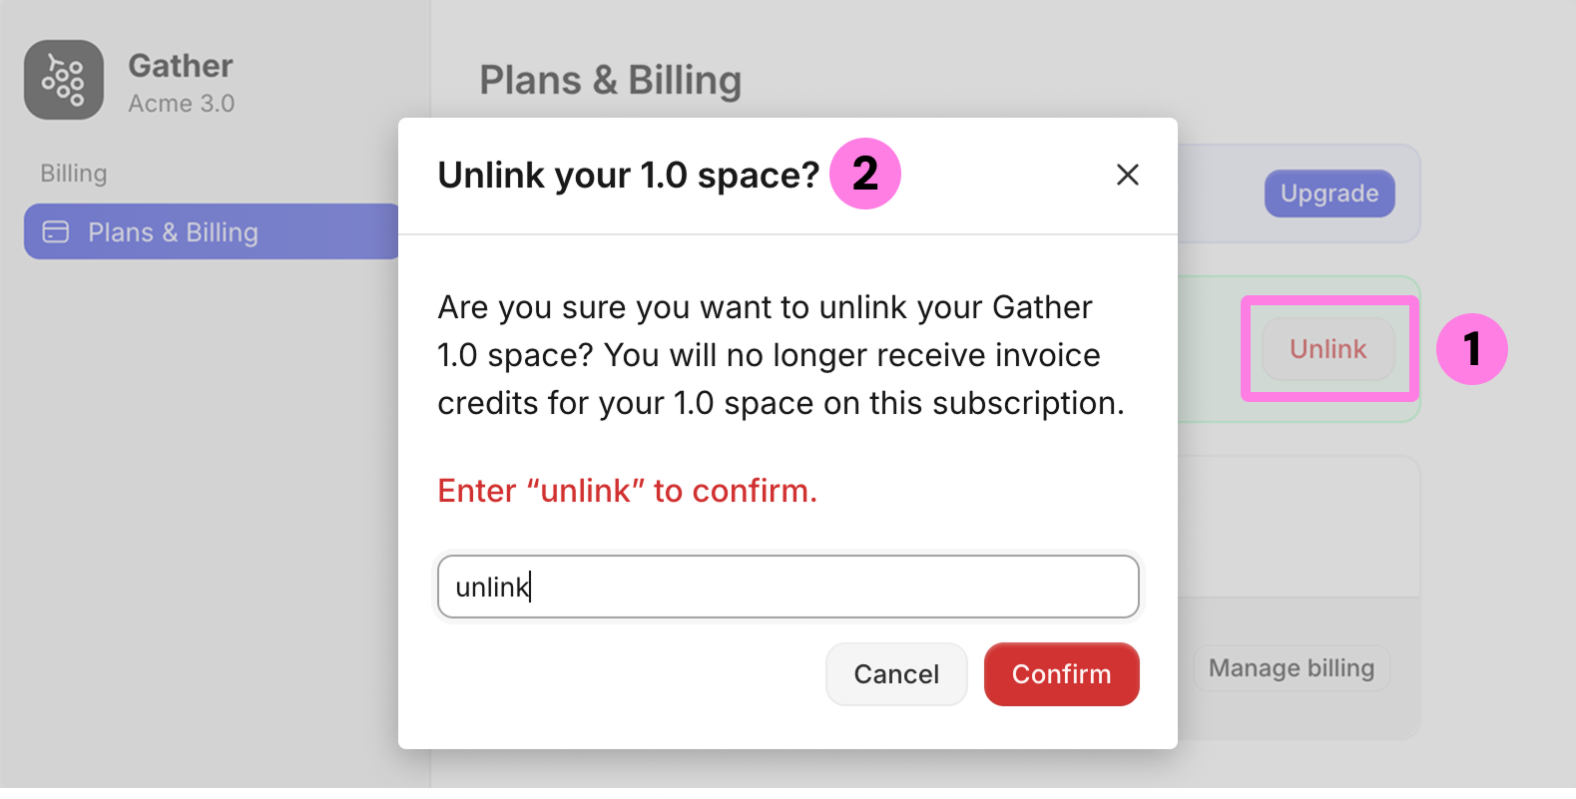This screenshot has width=1576, height=799.
Task: Open Manage billing
Action: pyautogui.click(x=1292, y=668)
